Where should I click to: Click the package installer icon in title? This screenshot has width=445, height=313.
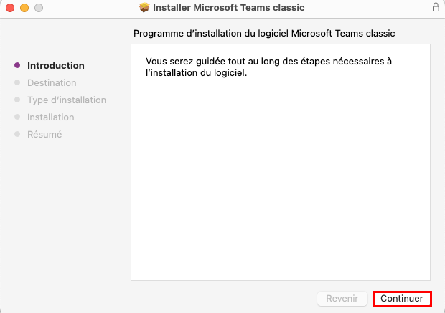pos(144,7)
